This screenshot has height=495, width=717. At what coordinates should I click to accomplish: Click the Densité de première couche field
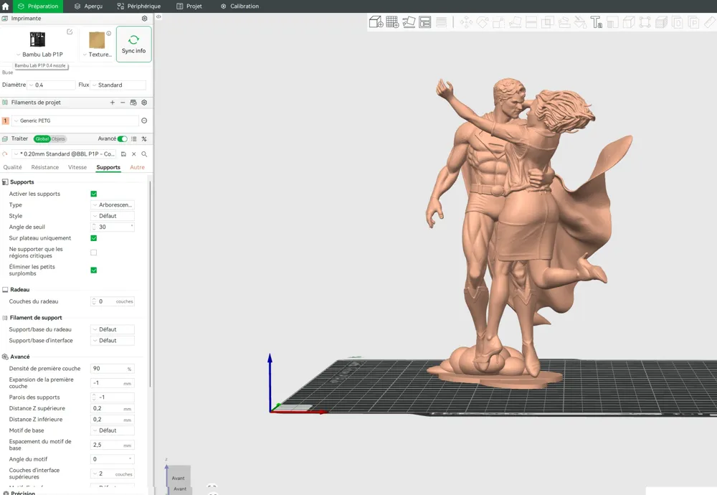(113, 369)
